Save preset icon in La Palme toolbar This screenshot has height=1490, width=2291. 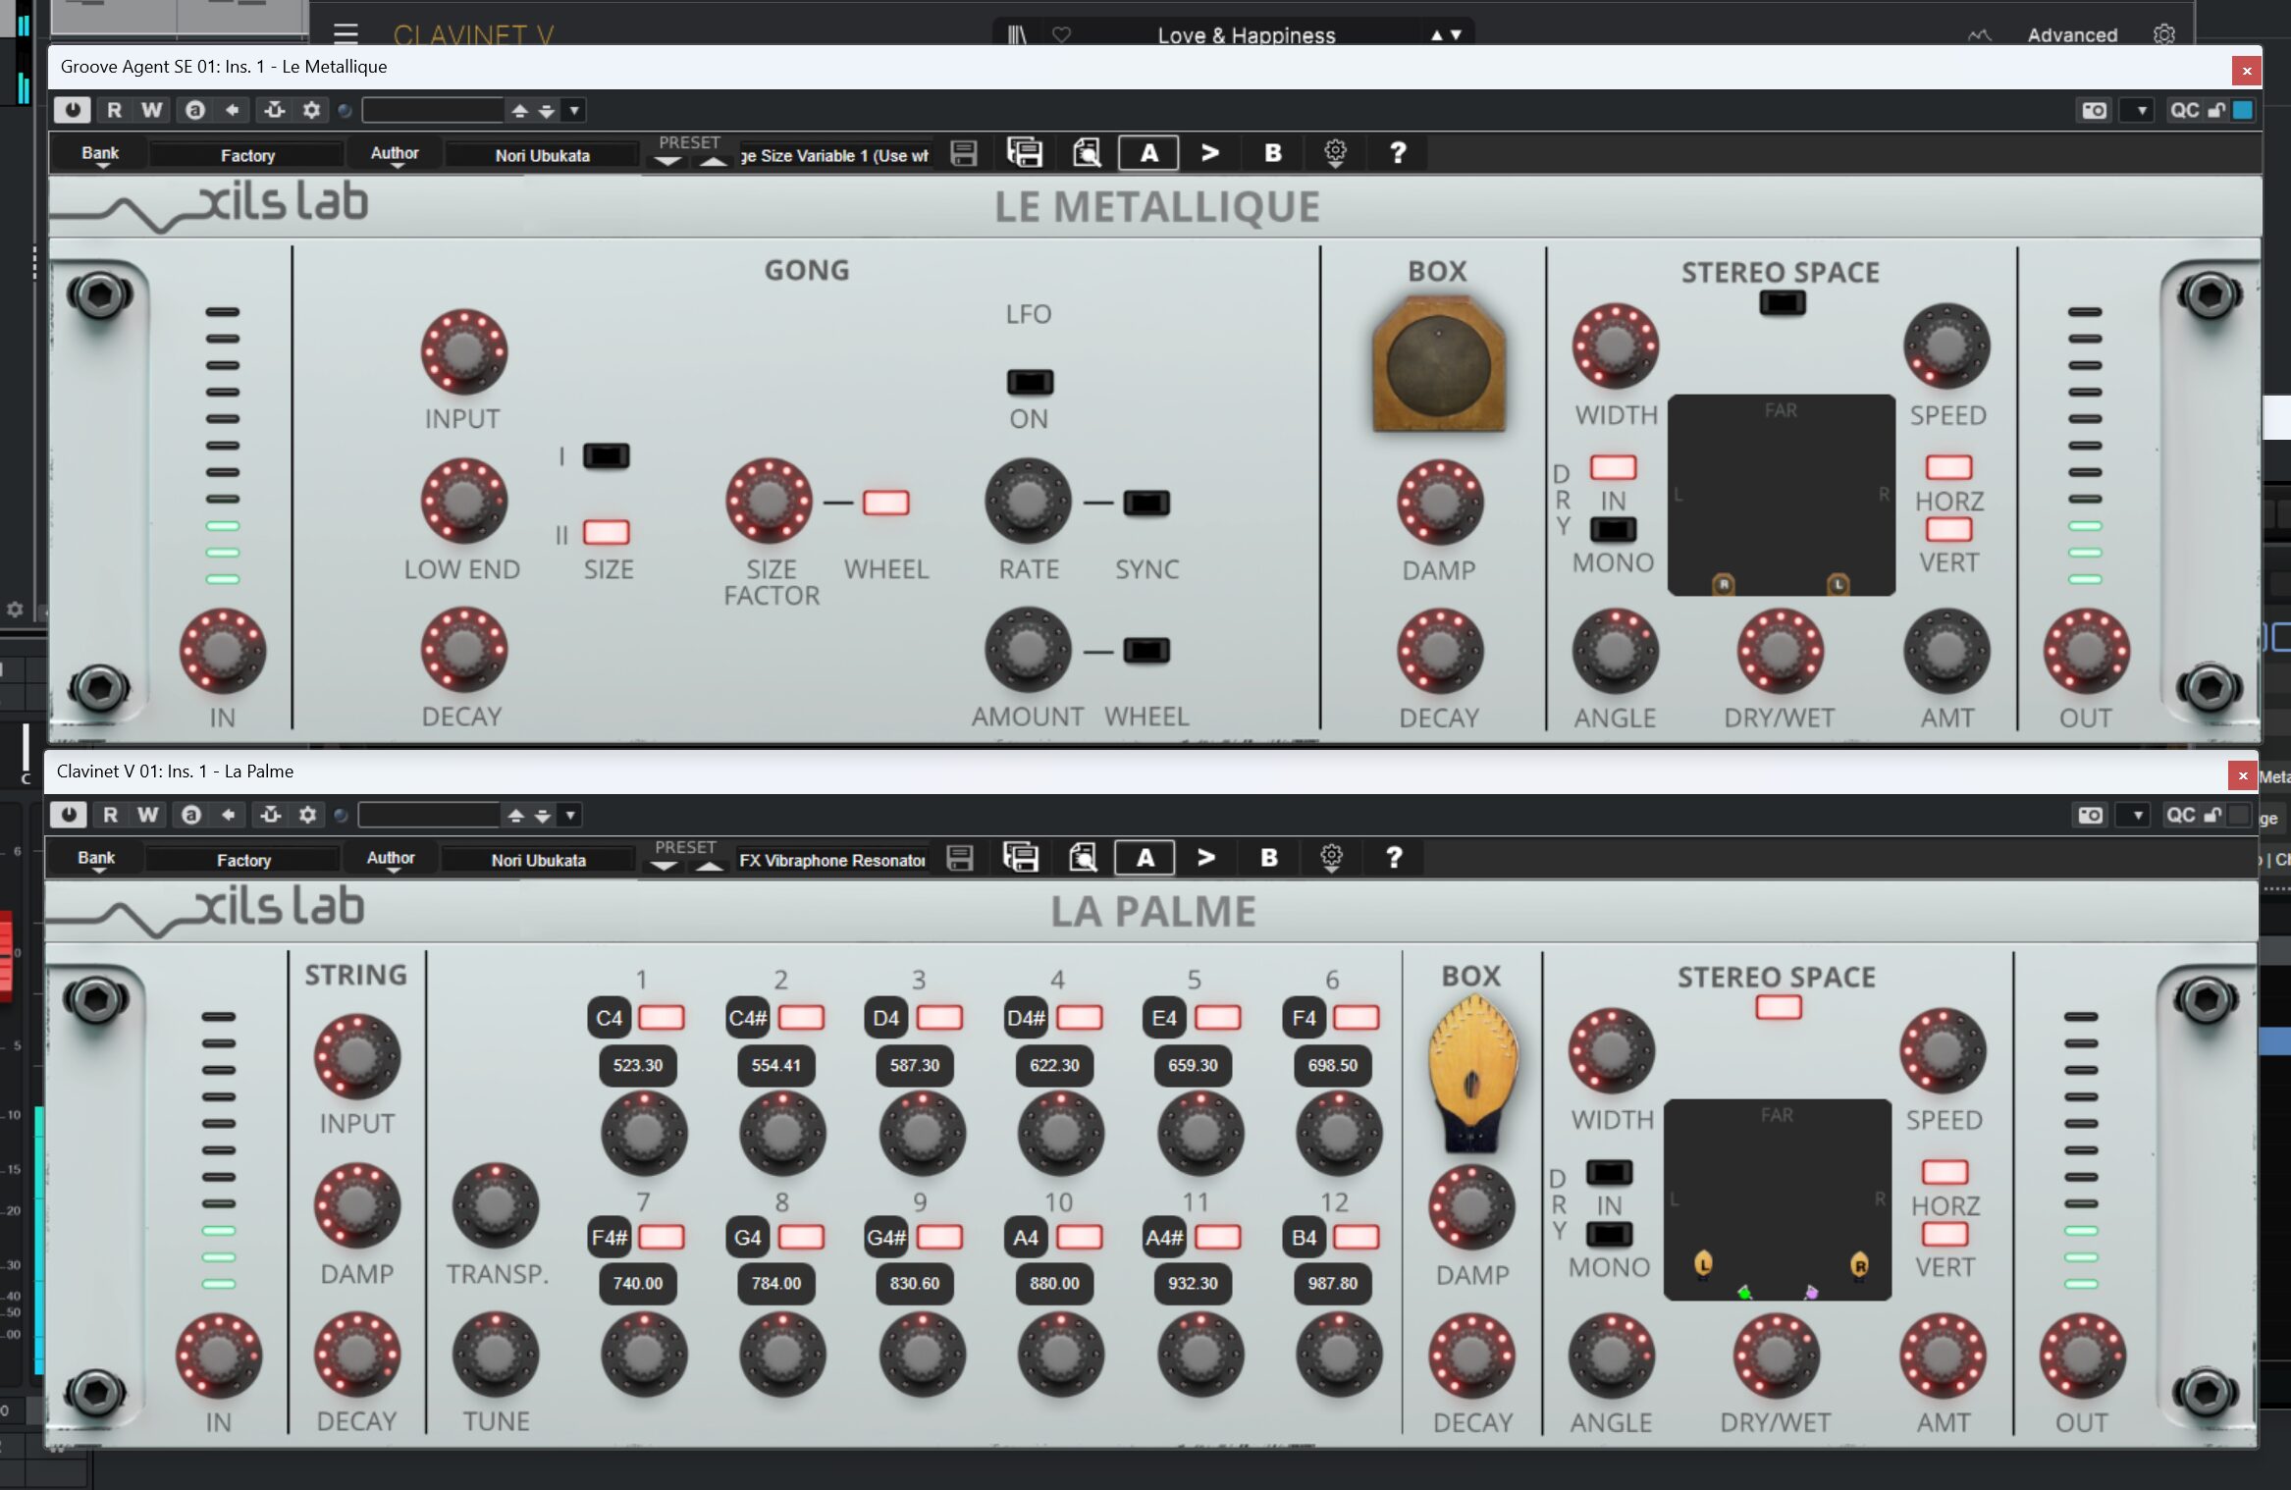tap(960, 858)
